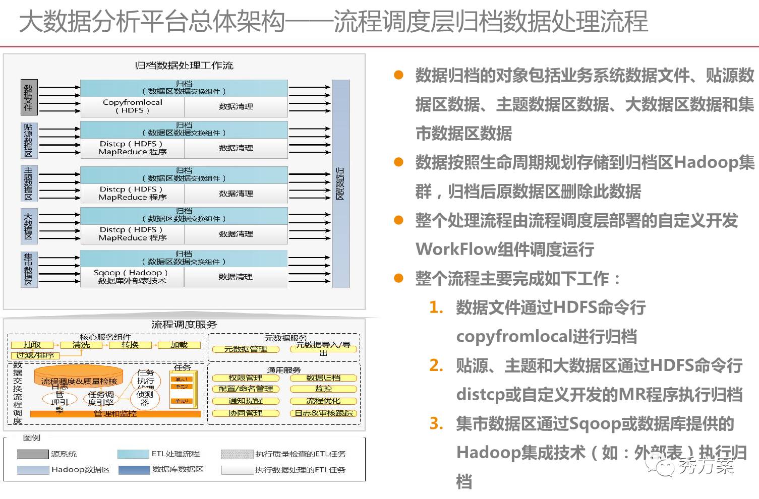
Task: Click the dark blue 数据库数据区 legend swatch
Action: tap(134, 470)
